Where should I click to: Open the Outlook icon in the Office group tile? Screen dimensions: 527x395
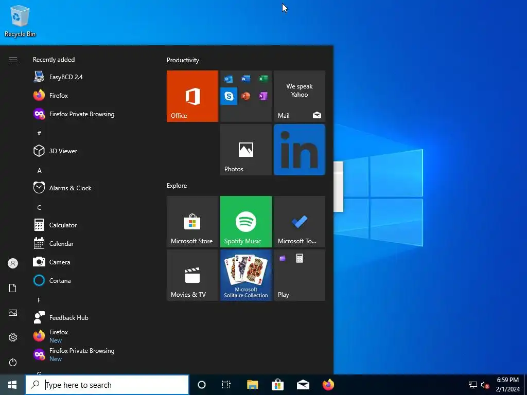click(229, 79)
